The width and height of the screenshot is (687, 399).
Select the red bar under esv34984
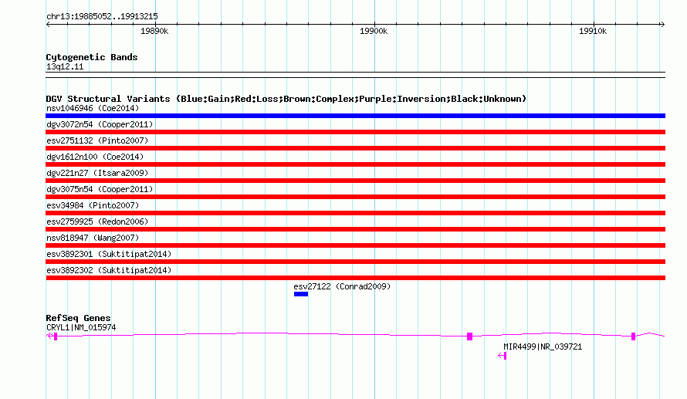tap(355, 213)
